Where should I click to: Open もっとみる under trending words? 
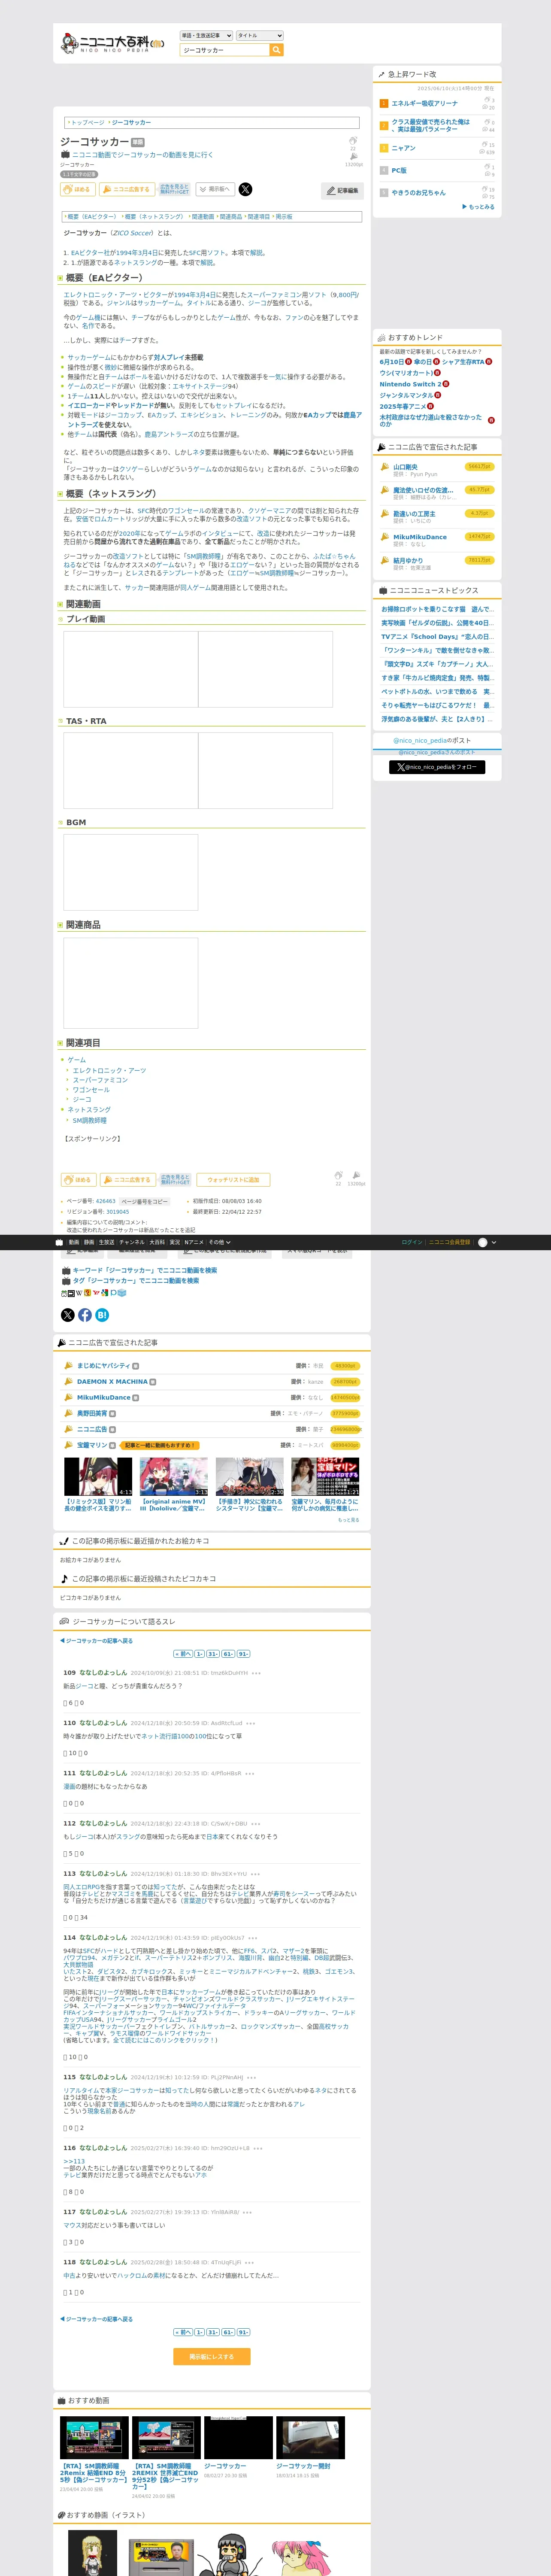[478, 207]
